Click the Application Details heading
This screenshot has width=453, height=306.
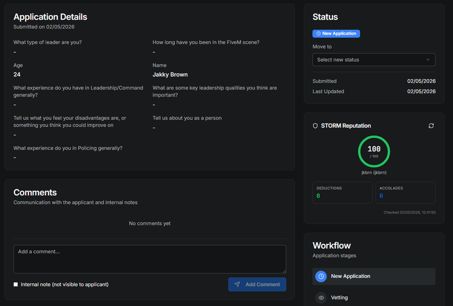[x=50, y=17]
